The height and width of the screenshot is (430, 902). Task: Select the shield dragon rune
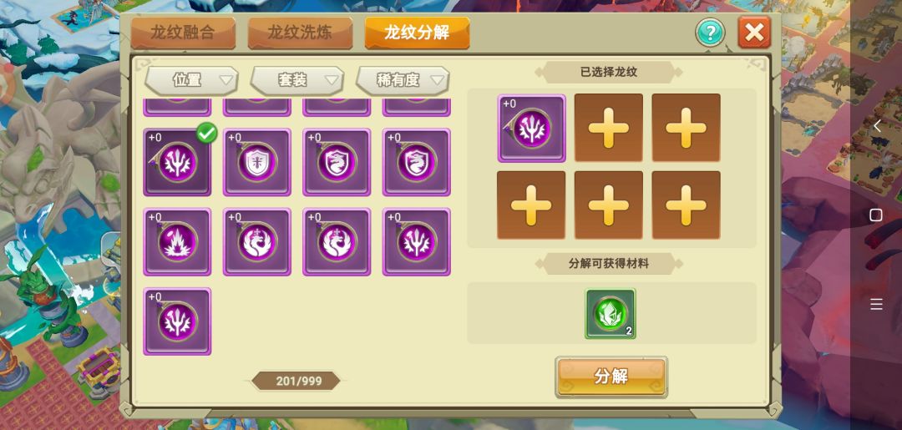pyautogui.click(x=257, y=162)
